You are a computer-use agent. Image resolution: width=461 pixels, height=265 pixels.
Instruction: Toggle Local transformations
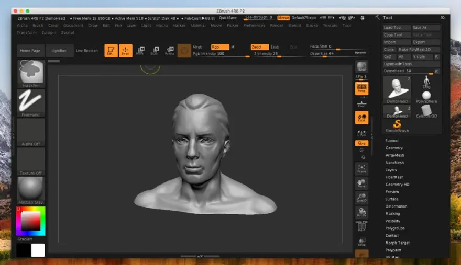pyautogui.click(x=361, y=118)
